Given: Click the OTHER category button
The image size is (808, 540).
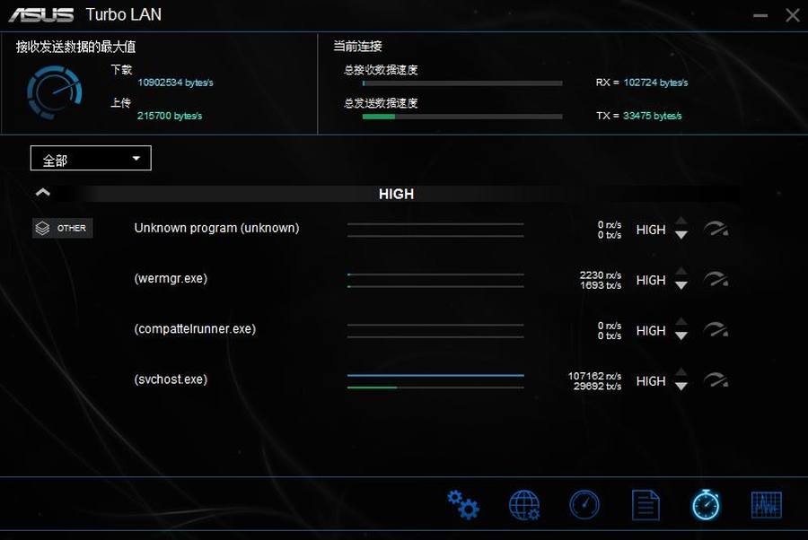Looking at the screenshot, I should pos(62,228).
